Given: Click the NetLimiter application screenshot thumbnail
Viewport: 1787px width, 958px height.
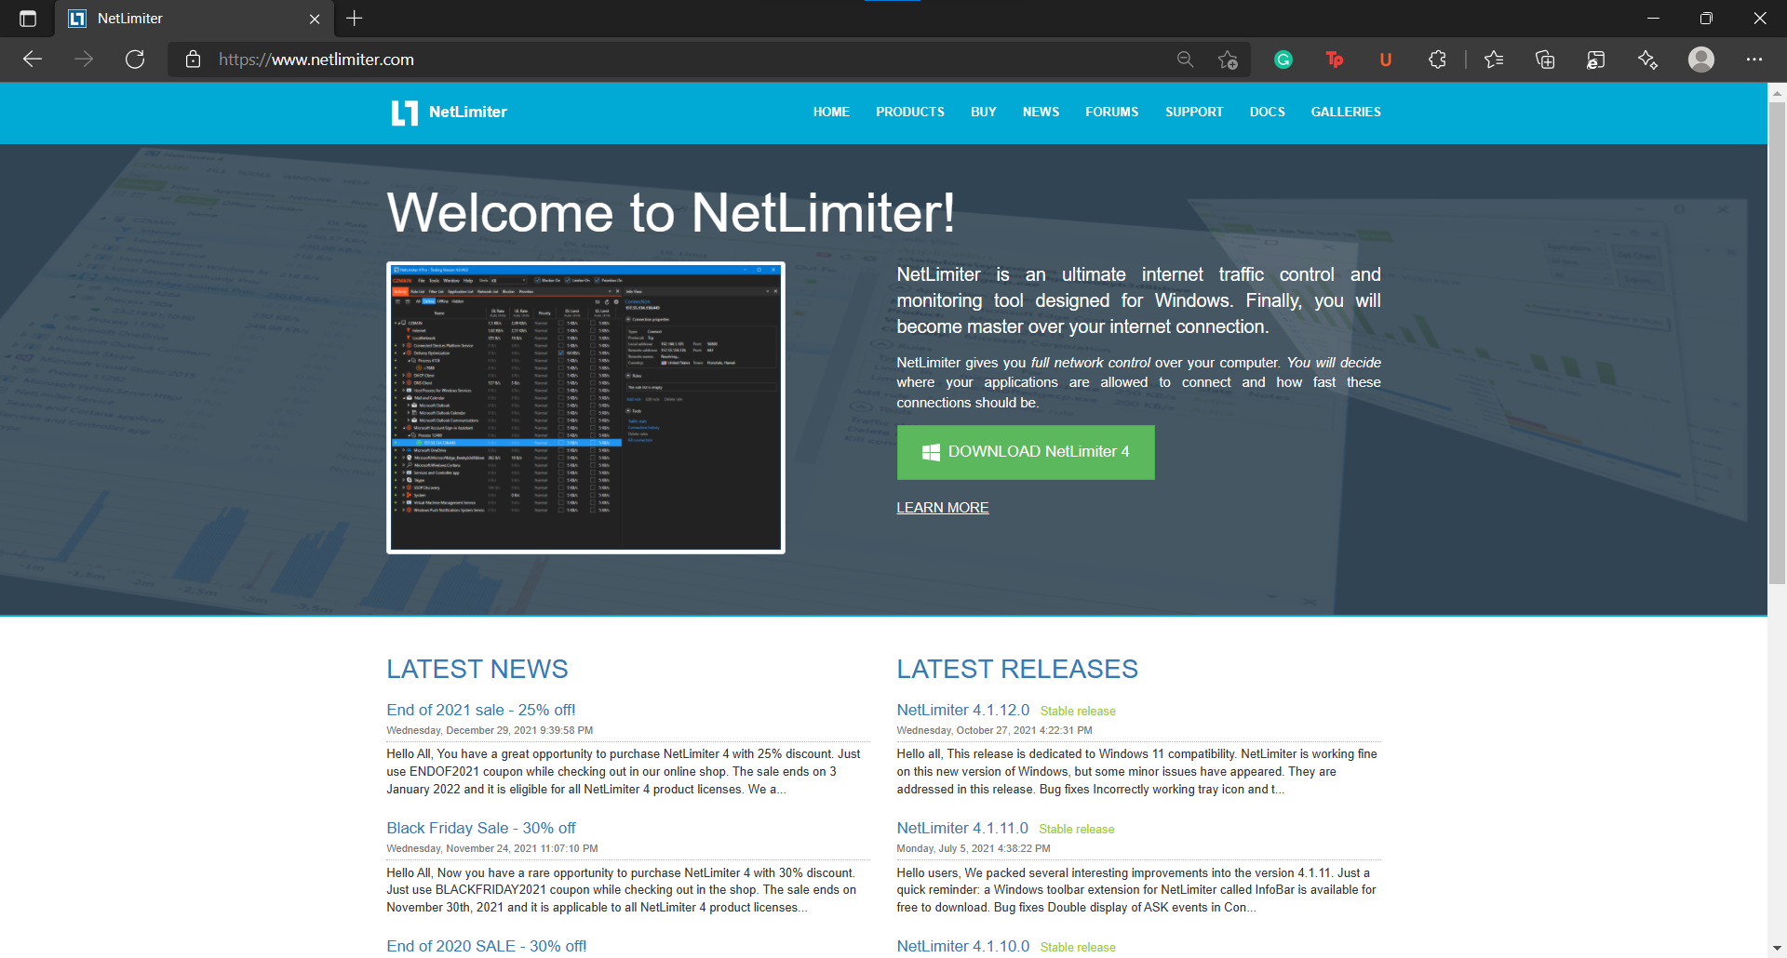Looking at the screenshot, I should tap(585, 407).
